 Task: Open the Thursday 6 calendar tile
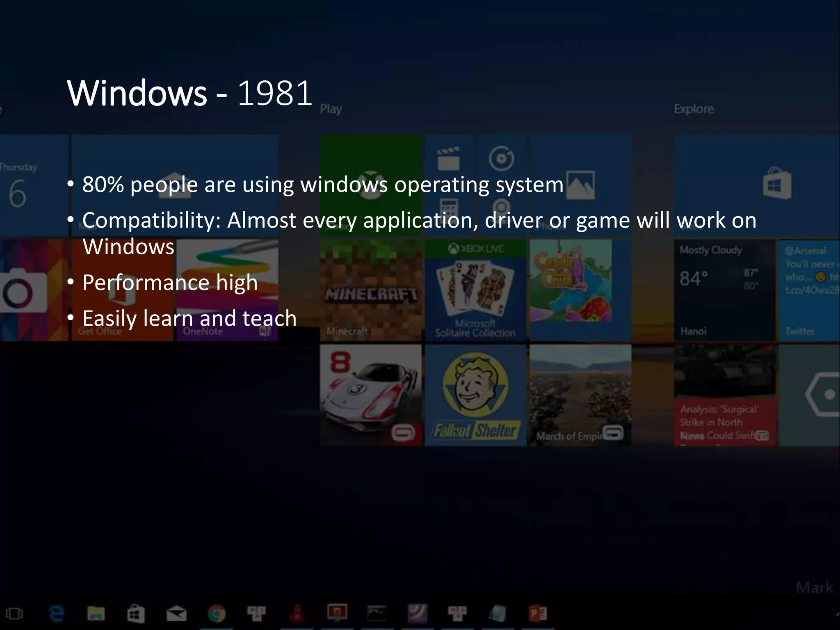[x=34, y=185]
